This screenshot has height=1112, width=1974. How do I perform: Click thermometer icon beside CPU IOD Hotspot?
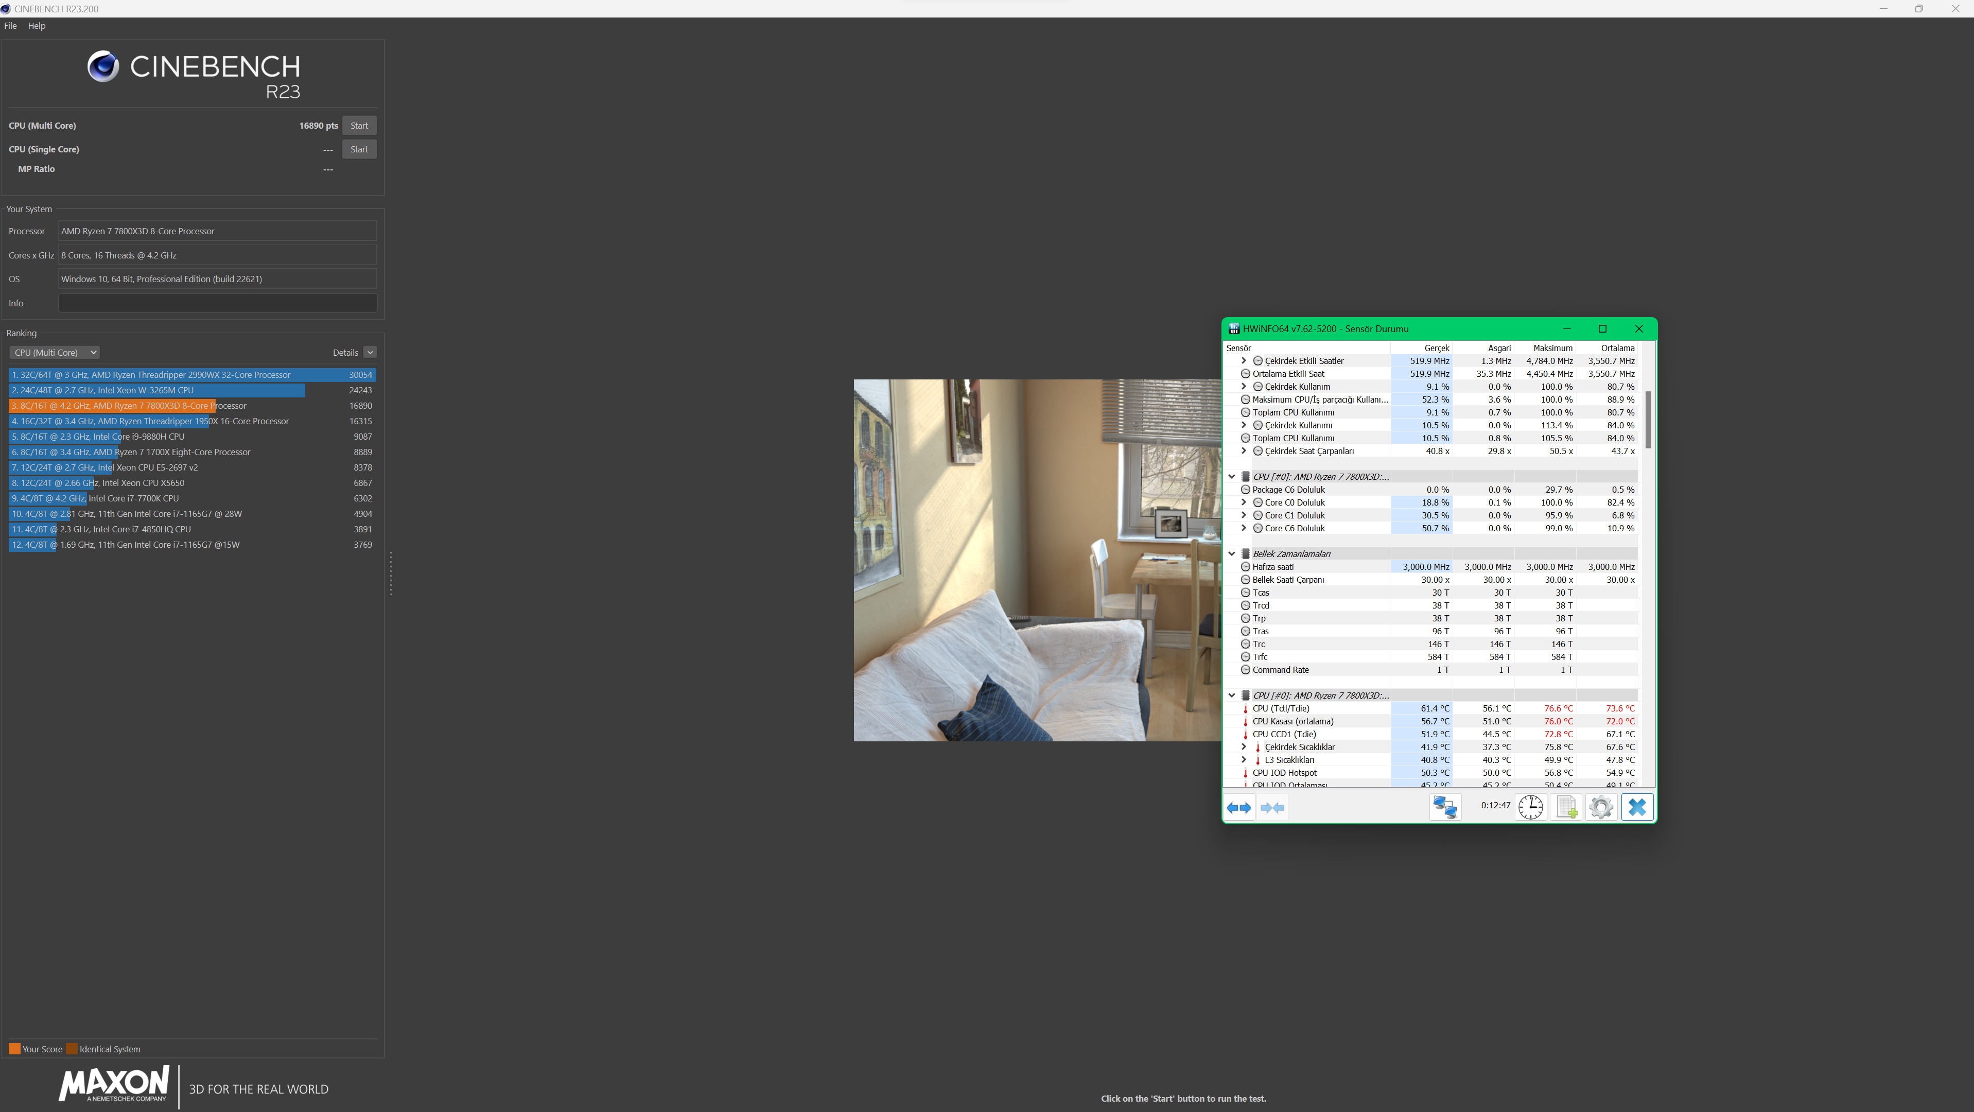click(1245, 773)
